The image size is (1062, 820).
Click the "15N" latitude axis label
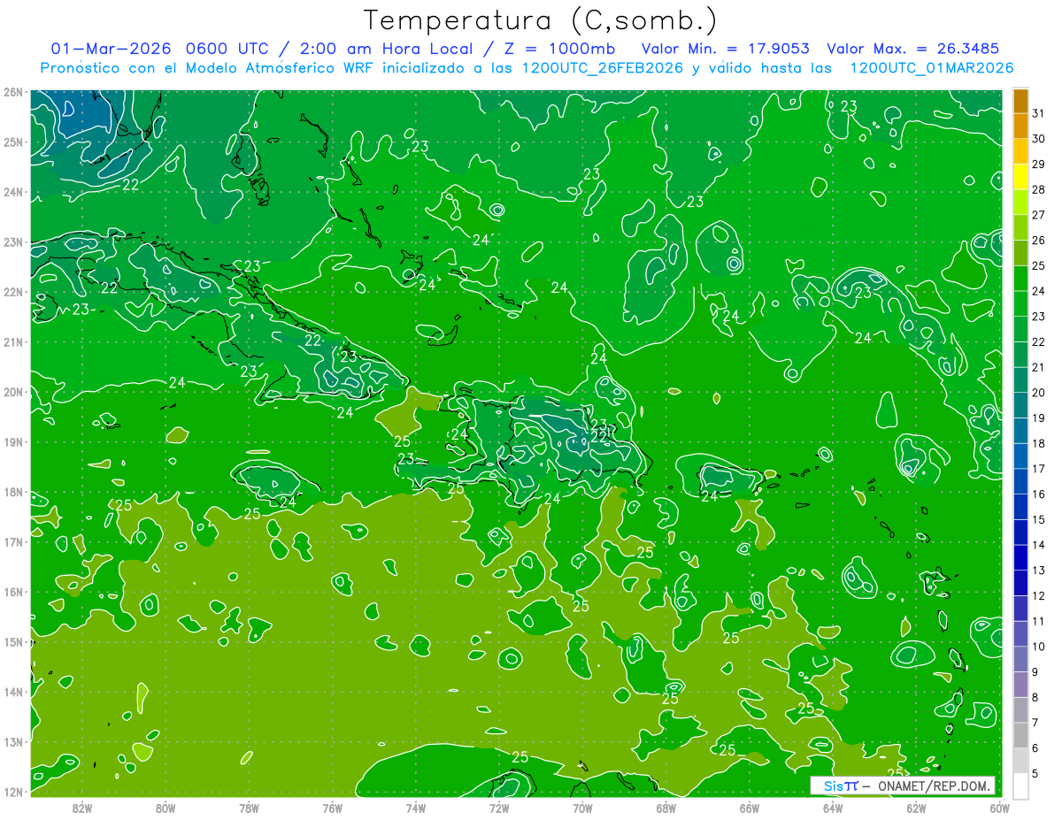12,641
